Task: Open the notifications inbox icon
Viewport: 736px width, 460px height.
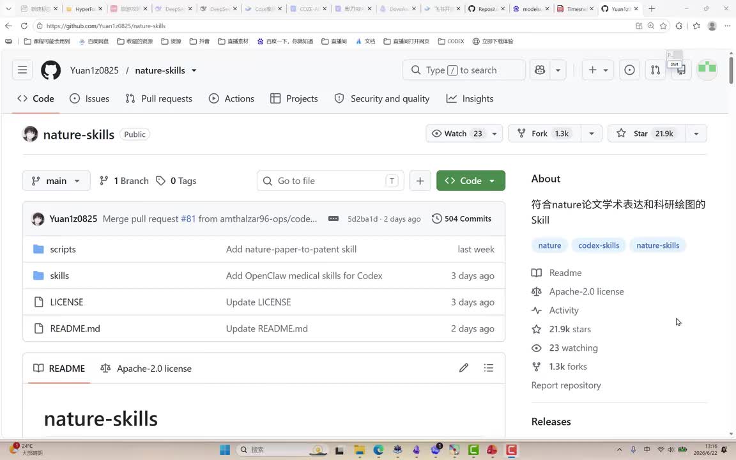Action: 681,70
